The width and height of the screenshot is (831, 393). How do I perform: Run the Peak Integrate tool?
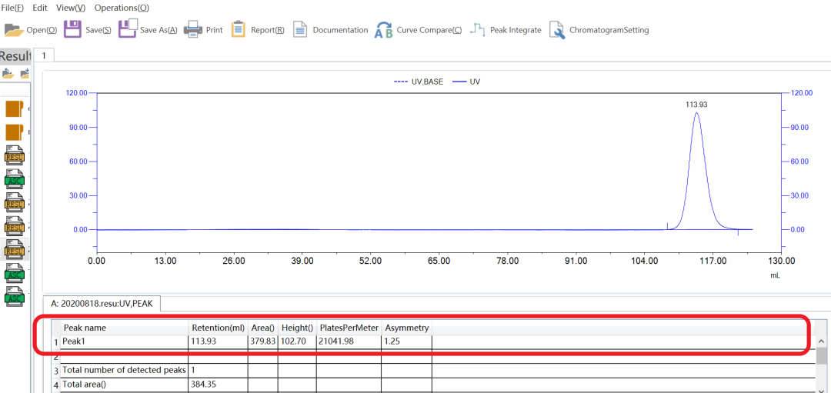tap(478, 30)
